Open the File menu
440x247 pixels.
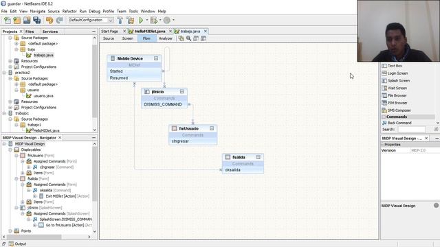pyautogui.click(x=4, y=11)
